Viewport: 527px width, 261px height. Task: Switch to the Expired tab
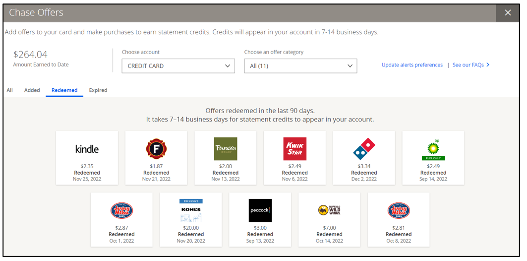pyautogui.click(x=98, y=90)
